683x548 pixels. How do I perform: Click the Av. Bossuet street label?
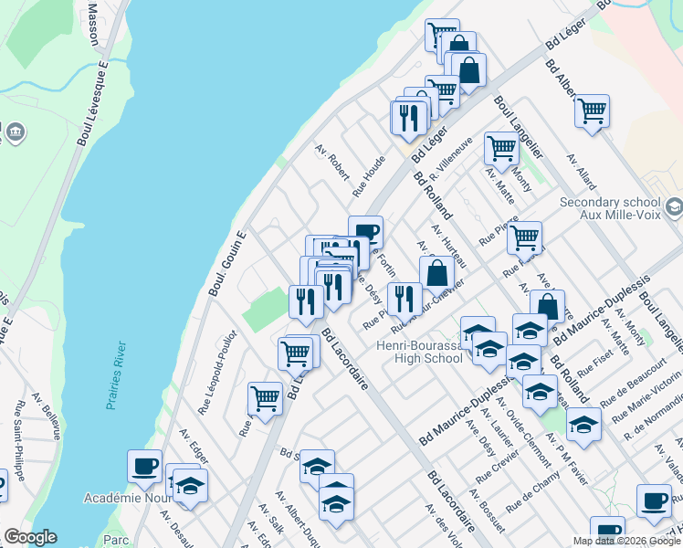[488, 511]
